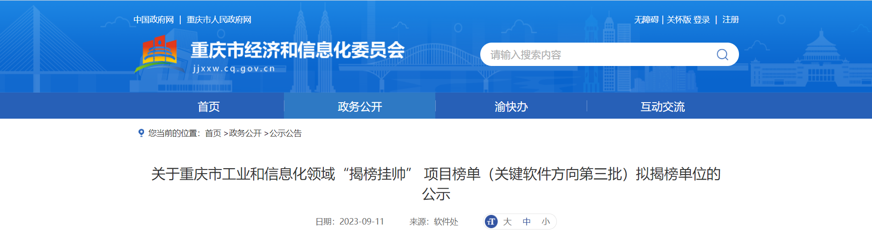Screen dimensions: 872x241
Task: Click 首页 in the breadcrumb path
Action: [x=213, y=133]
